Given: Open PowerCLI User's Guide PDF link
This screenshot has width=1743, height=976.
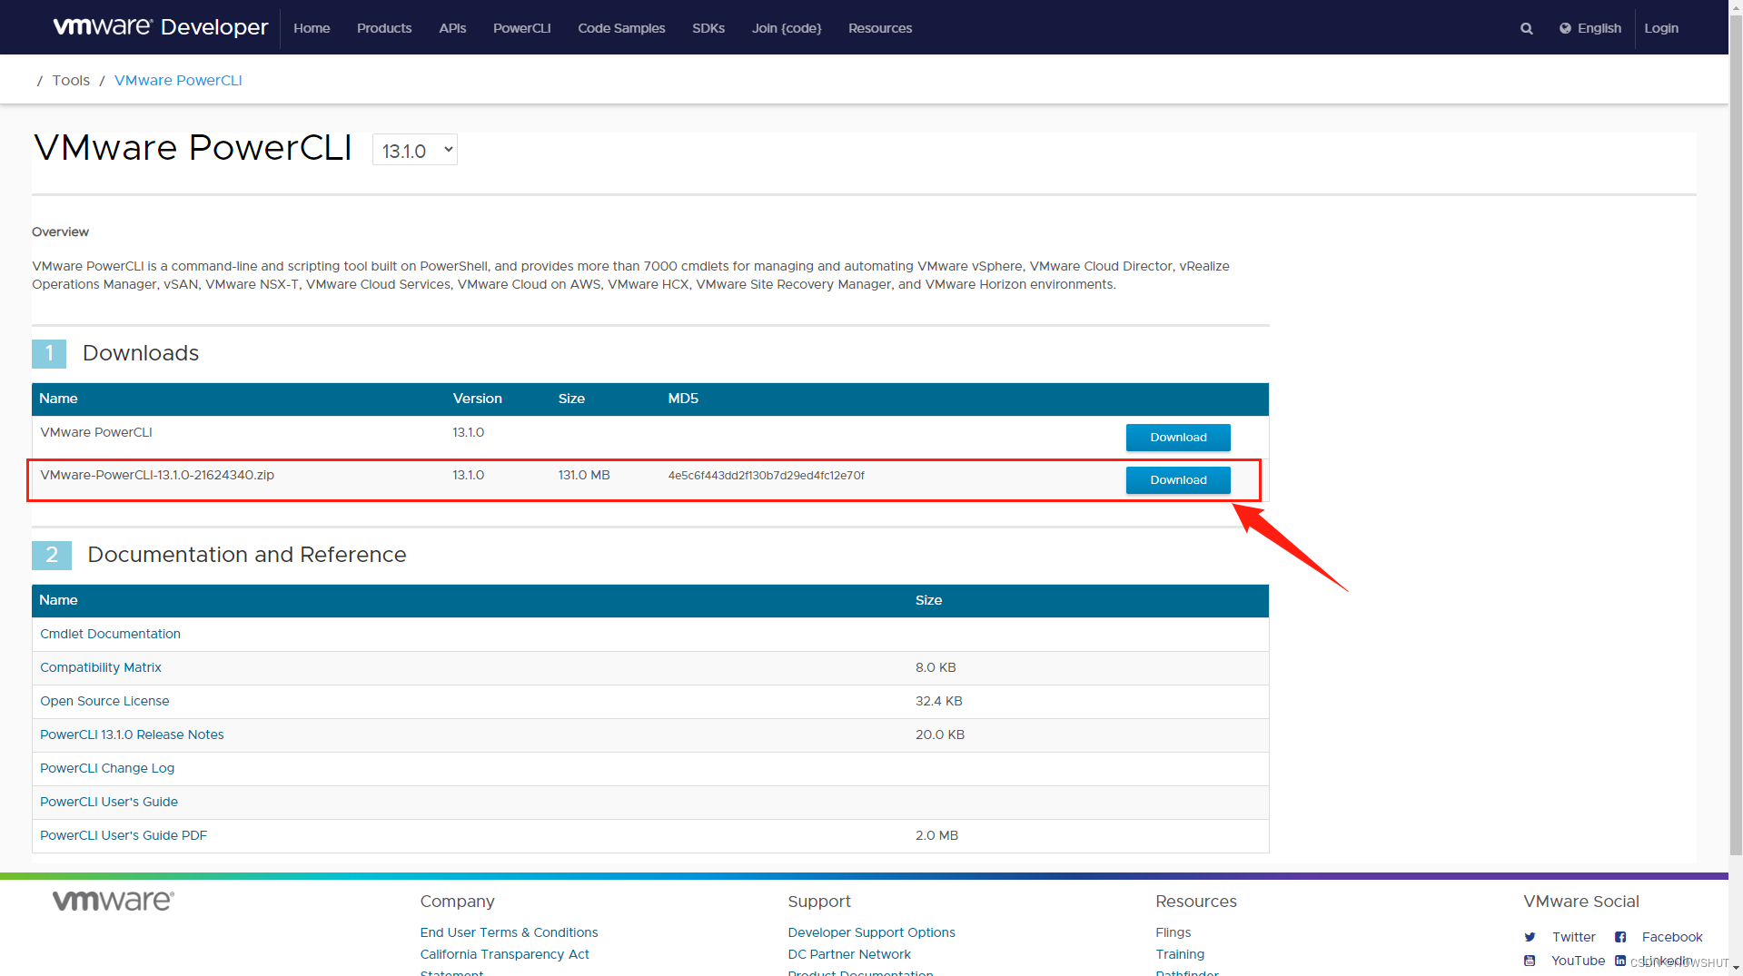Looking at the screenshot, I should pos(124,835).
